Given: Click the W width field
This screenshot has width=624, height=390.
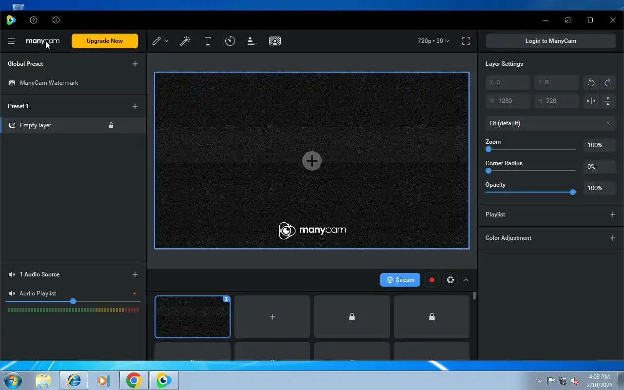Looking at the screenshot, I should [508, 101].
